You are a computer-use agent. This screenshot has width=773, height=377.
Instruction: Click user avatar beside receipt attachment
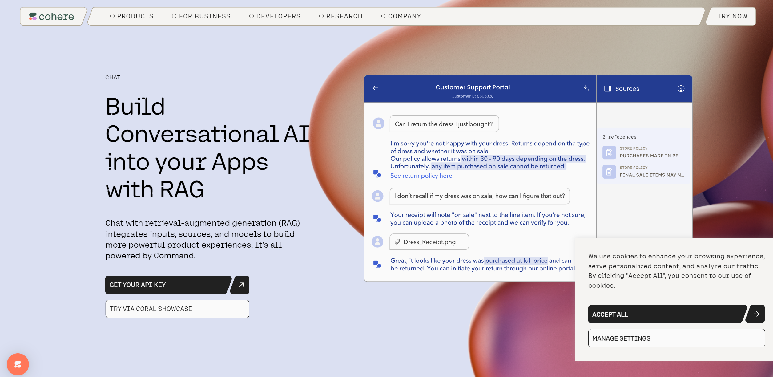pyautogui.click(x=377, y=242)
